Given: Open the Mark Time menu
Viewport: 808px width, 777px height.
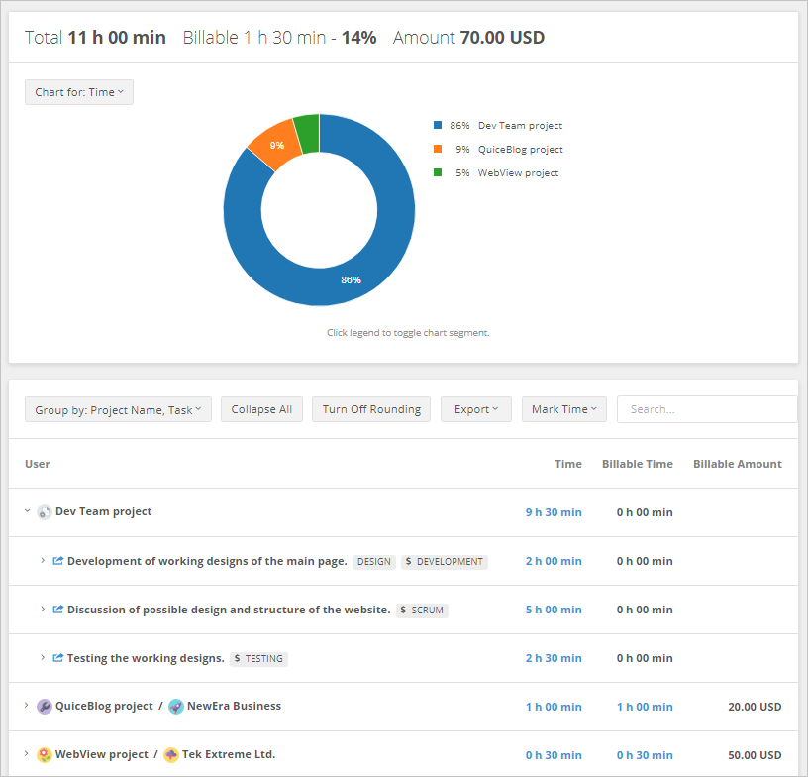Looking at the screenshot, I should pos(564,409).
